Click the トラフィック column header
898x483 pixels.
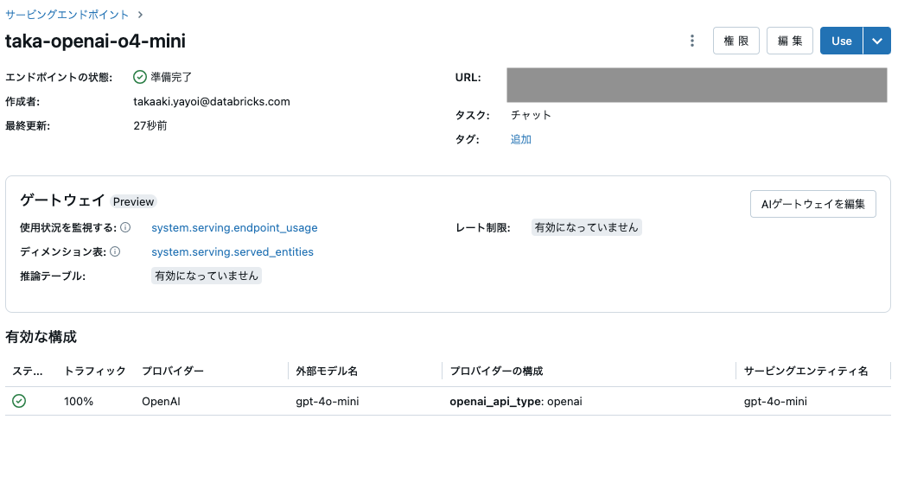click(x=94, y=371)
